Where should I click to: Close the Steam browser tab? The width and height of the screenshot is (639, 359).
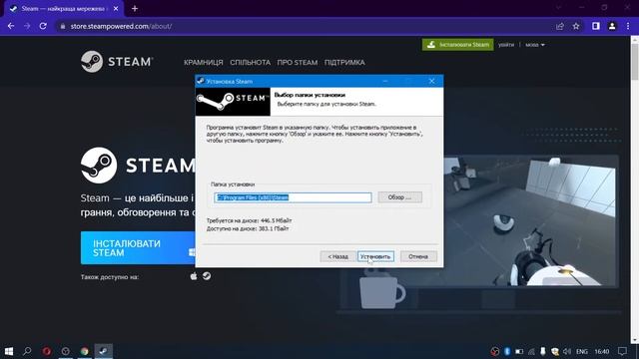click(x=116, y=8)
